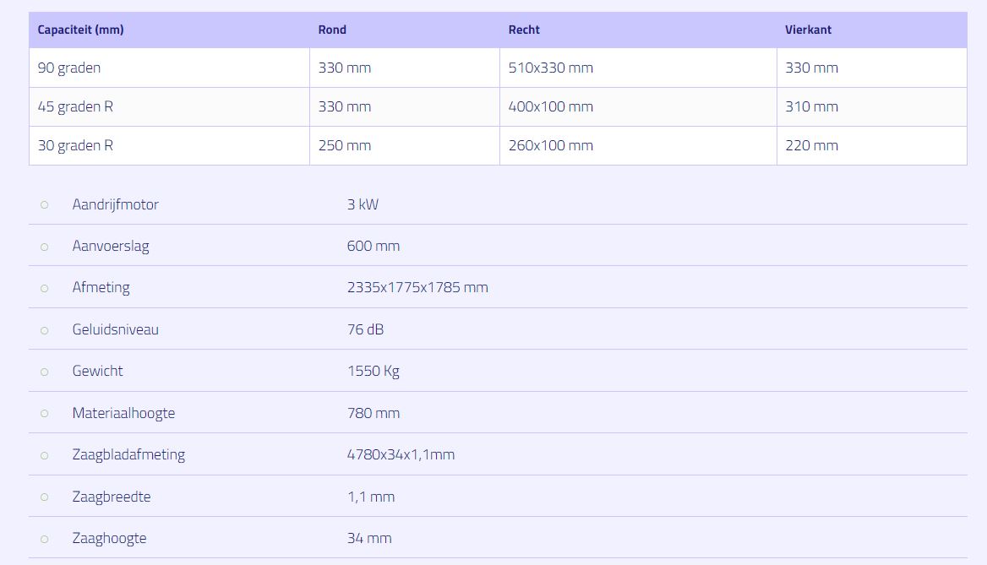Screen dimensions: 987x565
Task: Click the circle bullet beside Gewicht
Action: [45, 372]
